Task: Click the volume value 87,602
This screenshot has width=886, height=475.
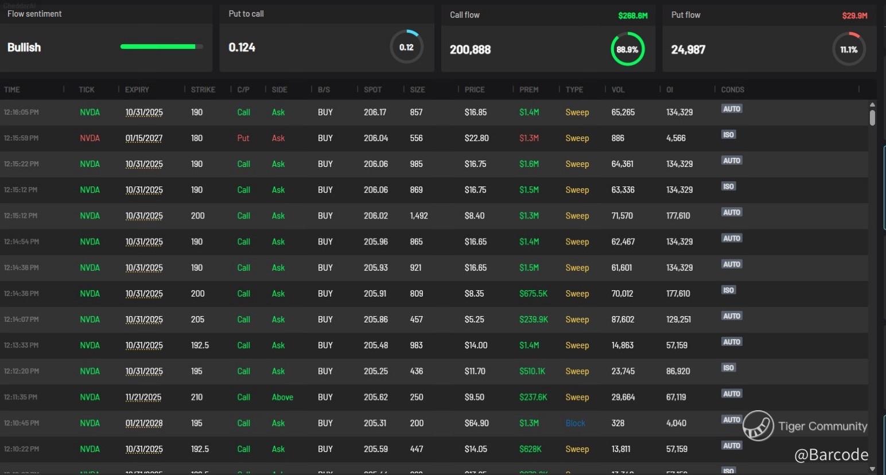Action: pos(623,320)
